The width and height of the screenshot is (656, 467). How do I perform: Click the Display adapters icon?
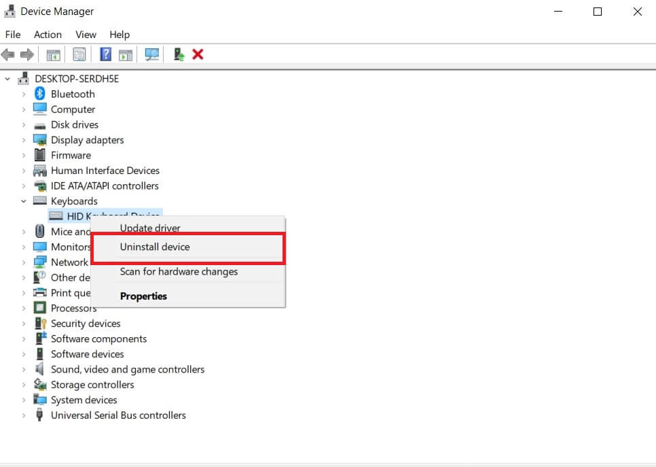point(40,140)
